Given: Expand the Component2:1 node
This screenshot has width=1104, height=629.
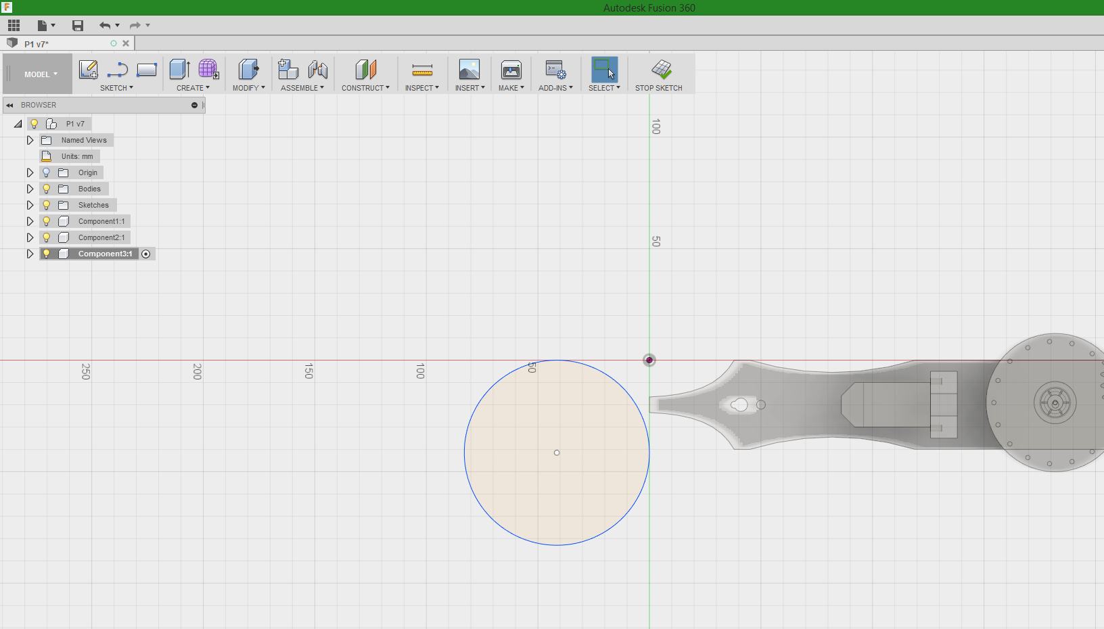Looking at the screenshot, I should (x=30, y=237).
